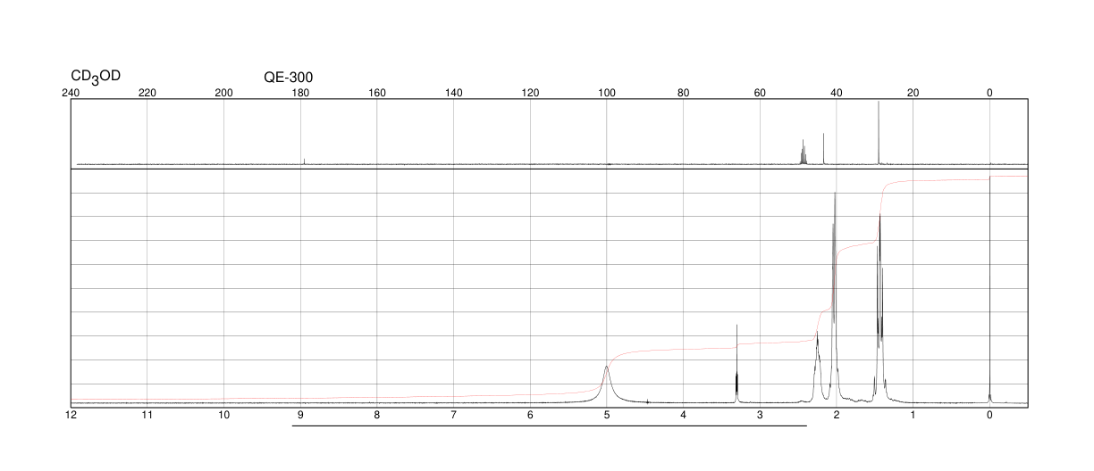Pick the 100 tick label on carbon axis
This screenshot has width=1094, height=471.
[607, 93]
